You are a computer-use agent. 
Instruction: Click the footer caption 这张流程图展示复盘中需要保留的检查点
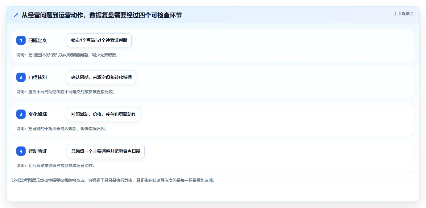pyautogui.click(x=113, y=180)
